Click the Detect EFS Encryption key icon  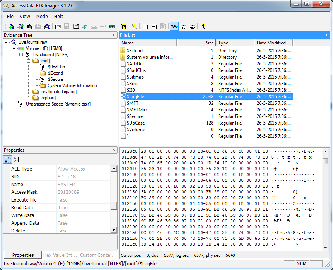pos(134,27)
